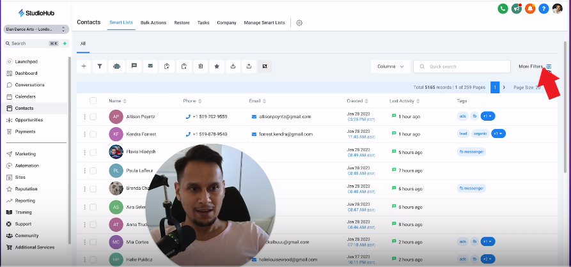Expand the +1 tags on Mia Cortes row
Screen dimensions: 571x267
(x=488, y=241)
